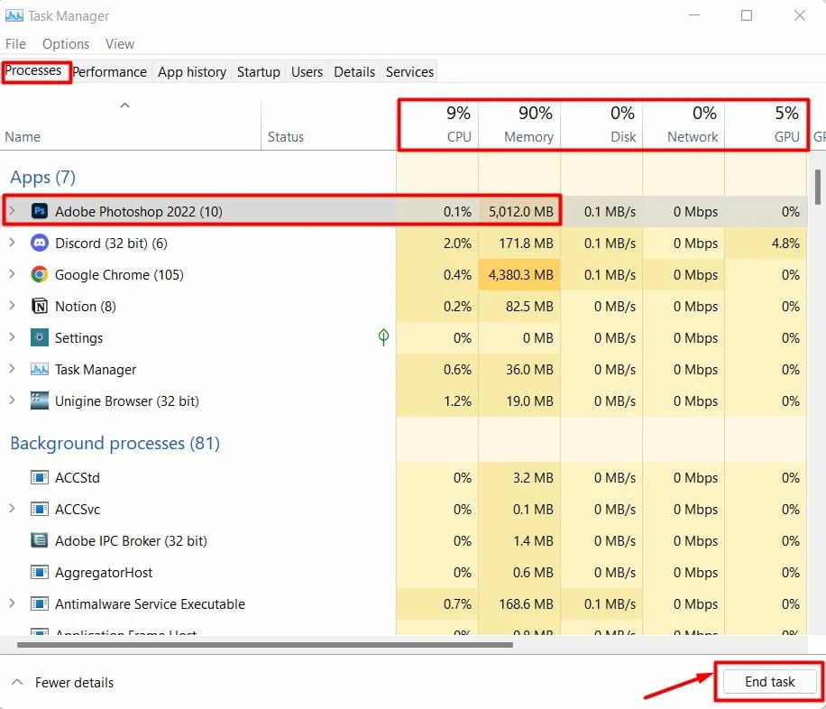The width and height of the screenshot is (826, 709).
Task: Click the horizontal scrollbar thumb
Action: coord(265,645)
